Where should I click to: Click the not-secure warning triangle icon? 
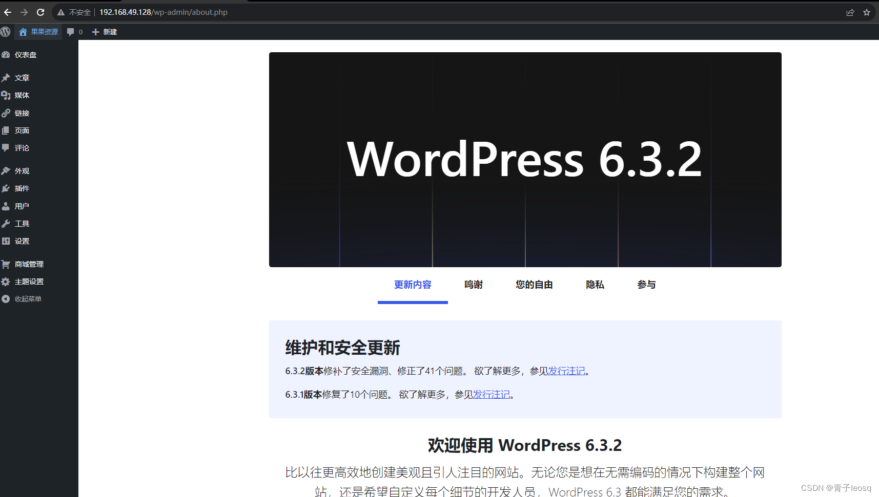61,12
